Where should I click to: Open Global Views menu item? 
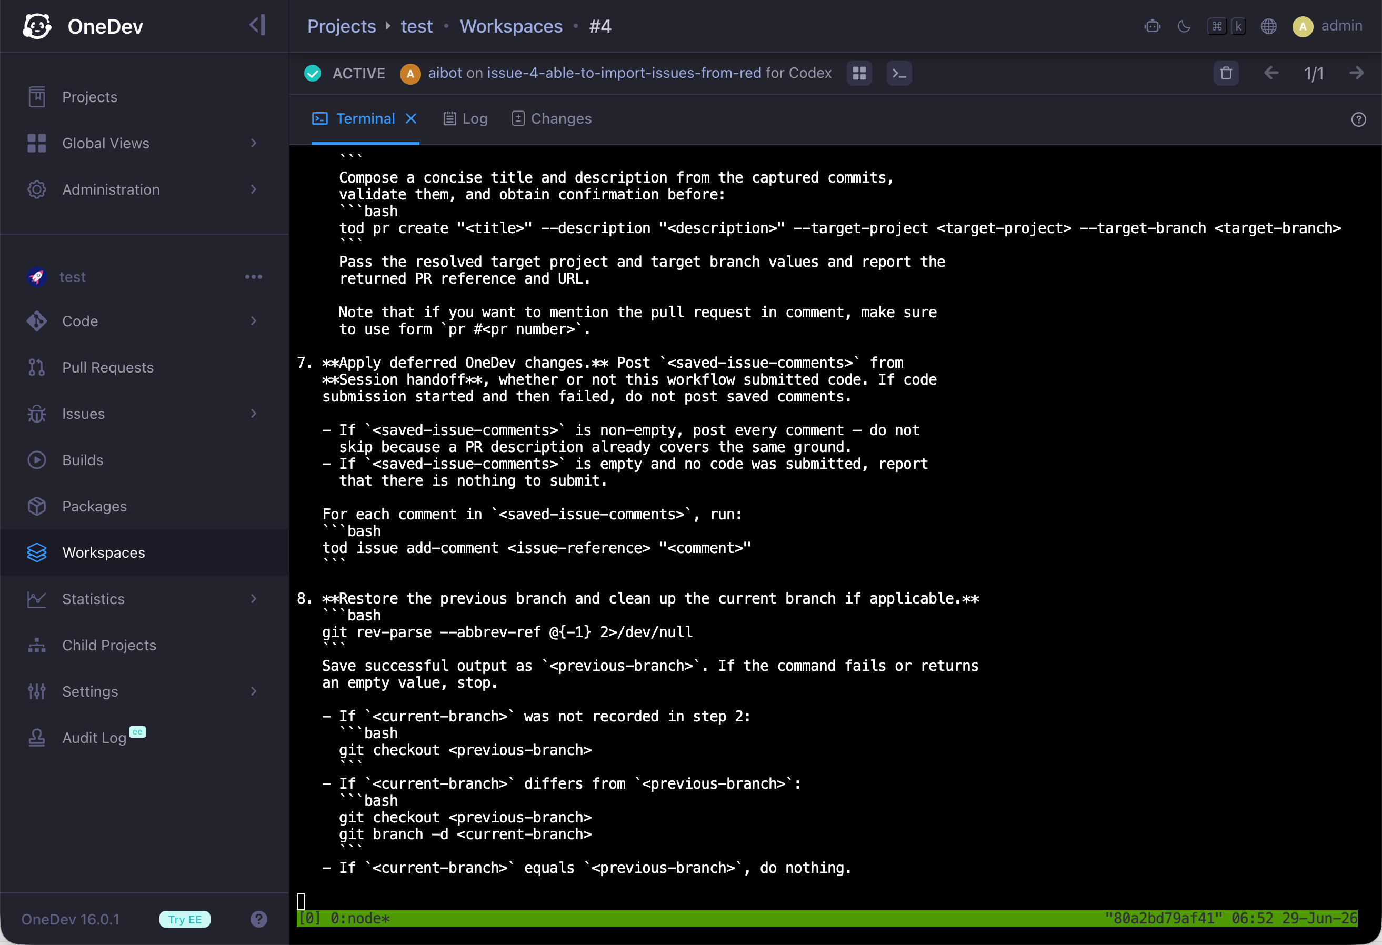(x=105, y=143)
